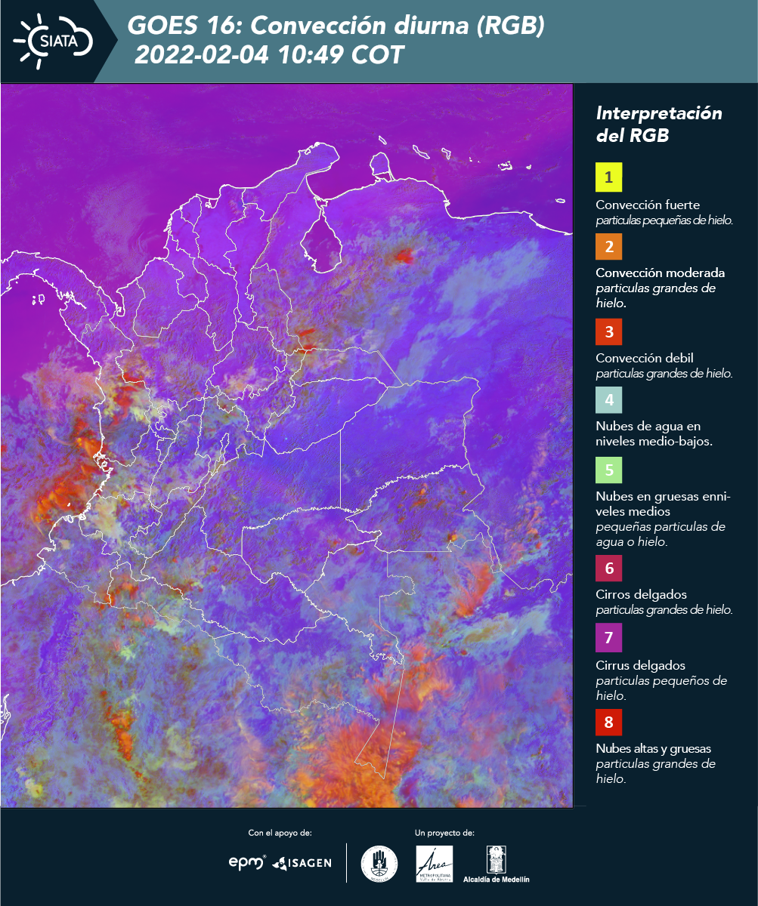
Task: Click "particulas grandes de hielo." under Convección moderada
Action: [656, 295]
